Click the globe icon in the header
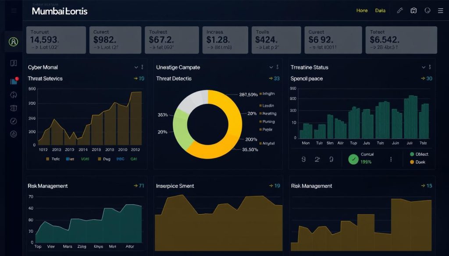This screenshot has height=256, width=449. 428,10
